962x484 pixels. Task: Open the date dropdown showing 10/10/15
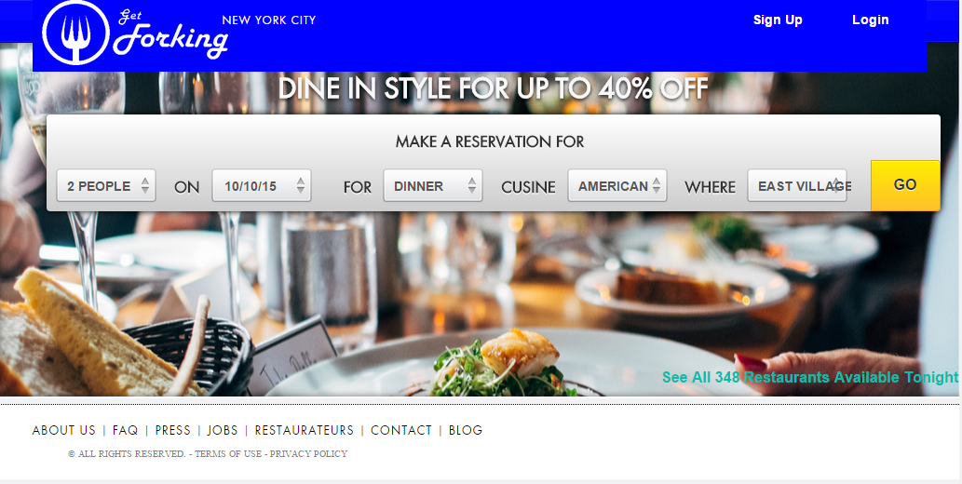tap(262, 185)
